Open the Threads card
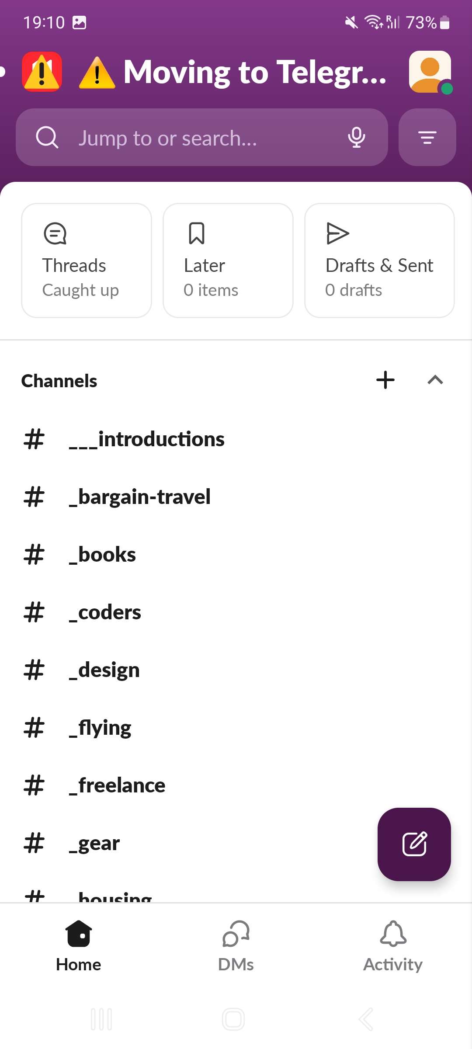 pyautogui.click(x=87, y=261)
